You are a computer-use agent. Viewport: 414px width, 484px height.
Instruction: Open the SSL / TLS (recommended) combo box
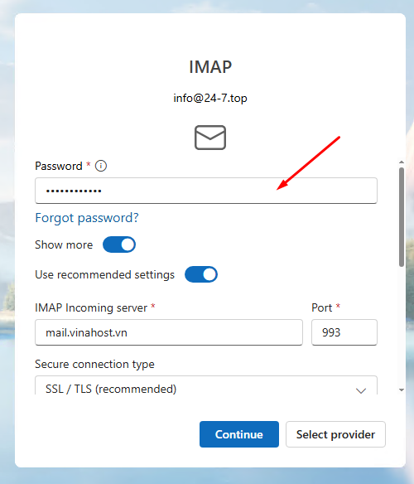click(x=206, y=385)
